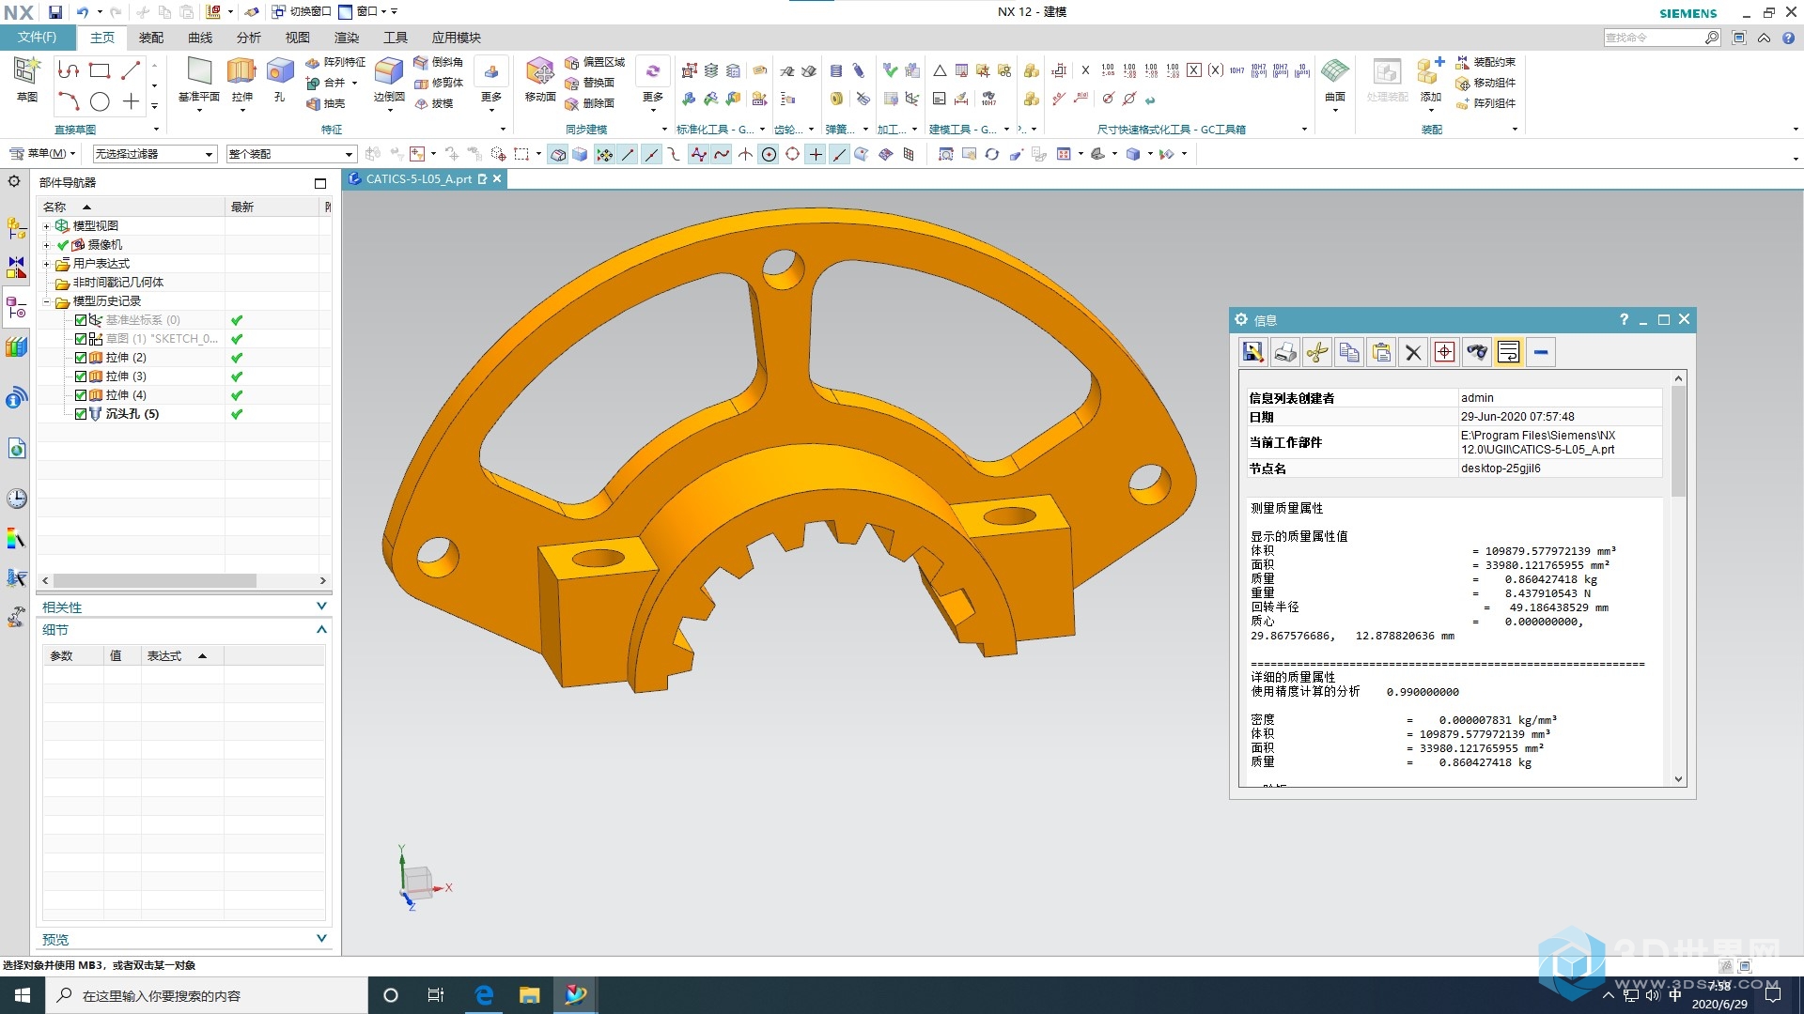Collapse the 模型历史记录 tree node
Image resolution: width=1804 pixels, height=1014 pixels.
tap(46, 301)
